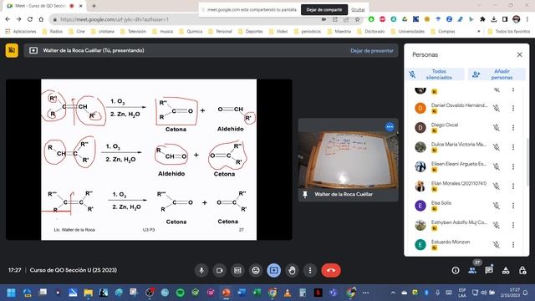Open meeting details info icon
535x301 pixels.
click(x=456, y=270)
